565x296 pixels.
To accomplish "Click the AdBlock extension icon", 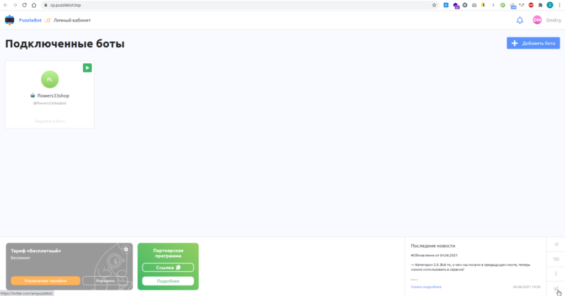I will tap(531, 5).
